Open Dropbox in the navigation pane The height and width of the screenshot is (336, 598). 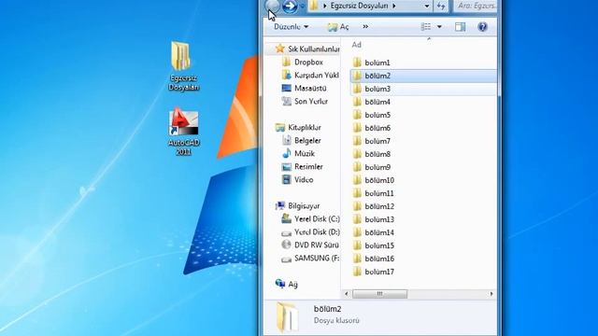tap(303, 62)
